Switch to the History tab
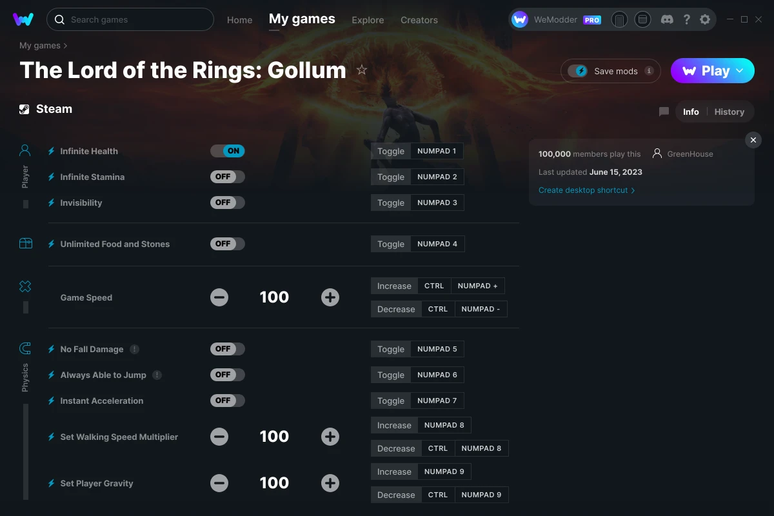The width and height of the screenshot is (774, 516). click(x=729, y=112)
